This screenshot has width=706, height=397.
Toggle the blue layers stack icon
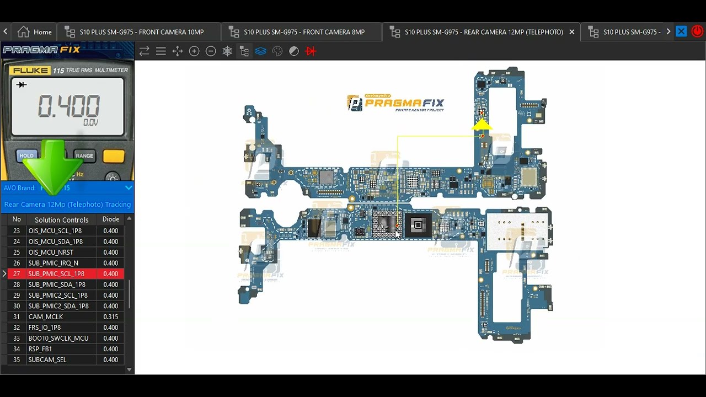click(261, 51)
